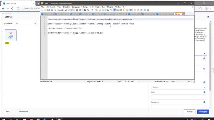Click the Zoom Out toolbar icon

96,10
